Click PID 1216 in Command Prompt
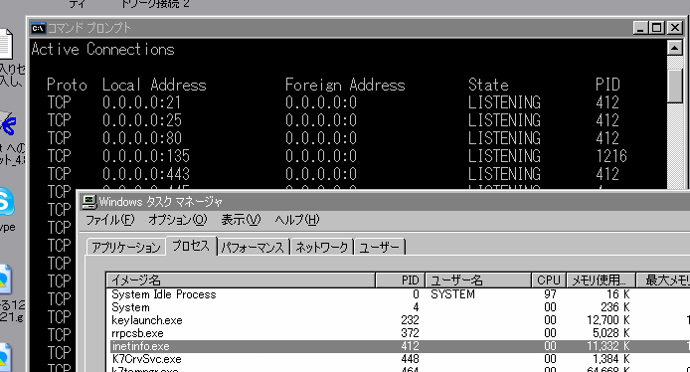Screen dimensions: 690x372 point(611,156)
